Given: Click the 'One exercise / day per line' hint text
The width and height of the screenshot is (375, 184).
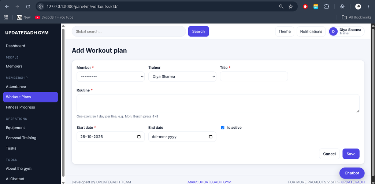Looking at the screenshot, I should (118, 117).
